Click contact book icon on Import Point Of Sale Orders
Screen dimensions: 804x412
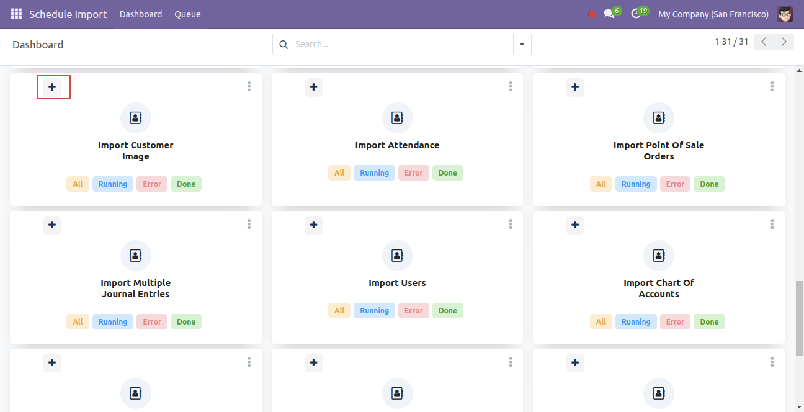[659, 117]
